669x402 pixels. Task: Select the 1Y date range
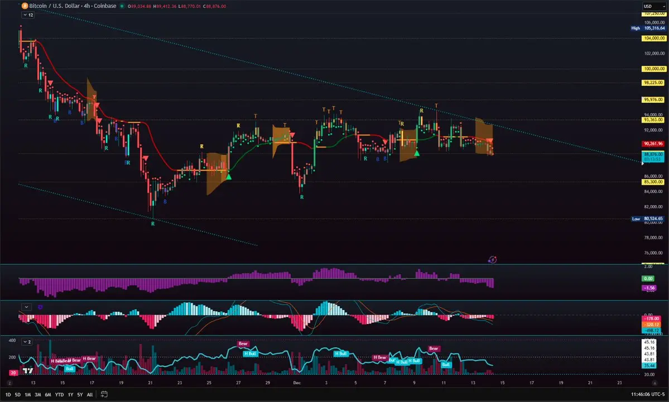click(70, 395)
